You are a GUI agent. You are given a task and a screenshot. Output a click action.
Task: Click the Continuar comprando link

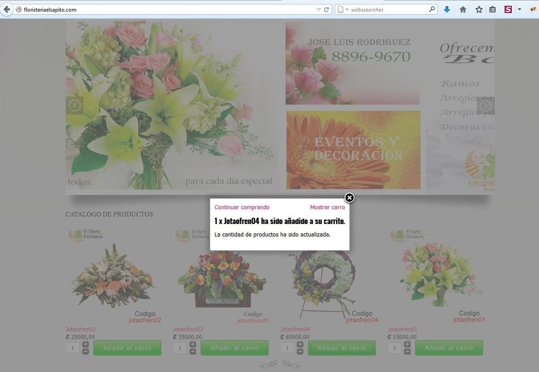point(242,207)
